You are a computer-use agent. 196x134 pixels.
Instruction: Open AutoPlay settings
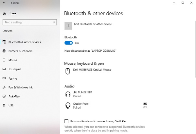(x=14, y=97)
